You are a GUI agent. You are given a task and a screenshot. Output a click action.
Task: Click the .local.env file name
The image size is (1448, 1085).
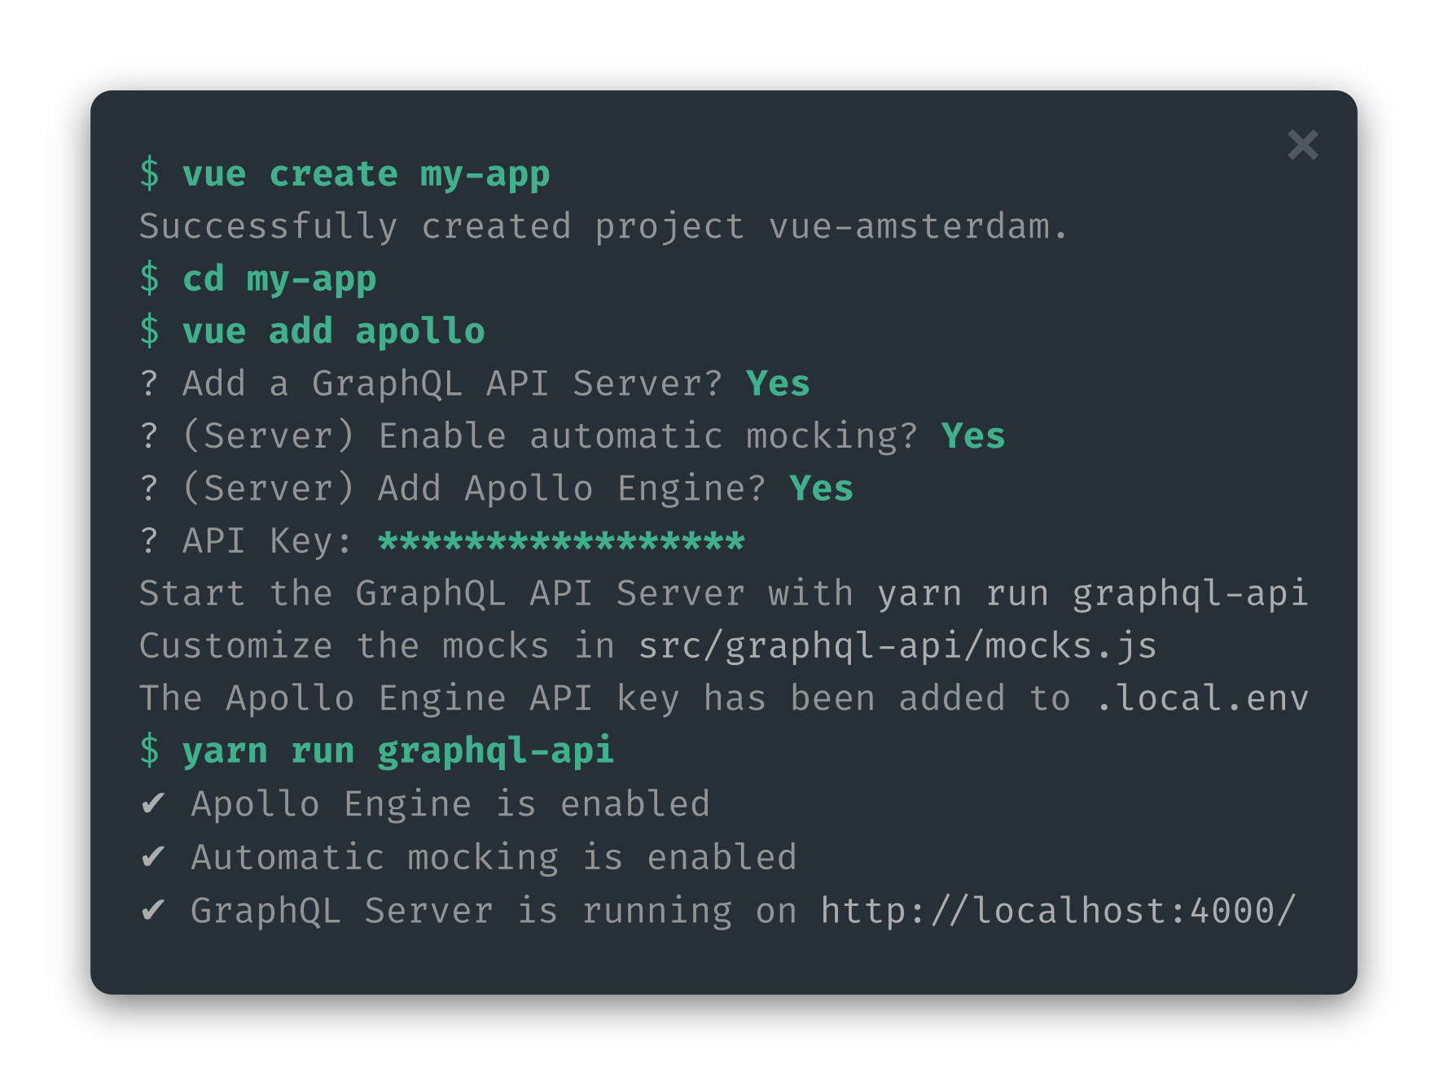(x=1202, y=698)
